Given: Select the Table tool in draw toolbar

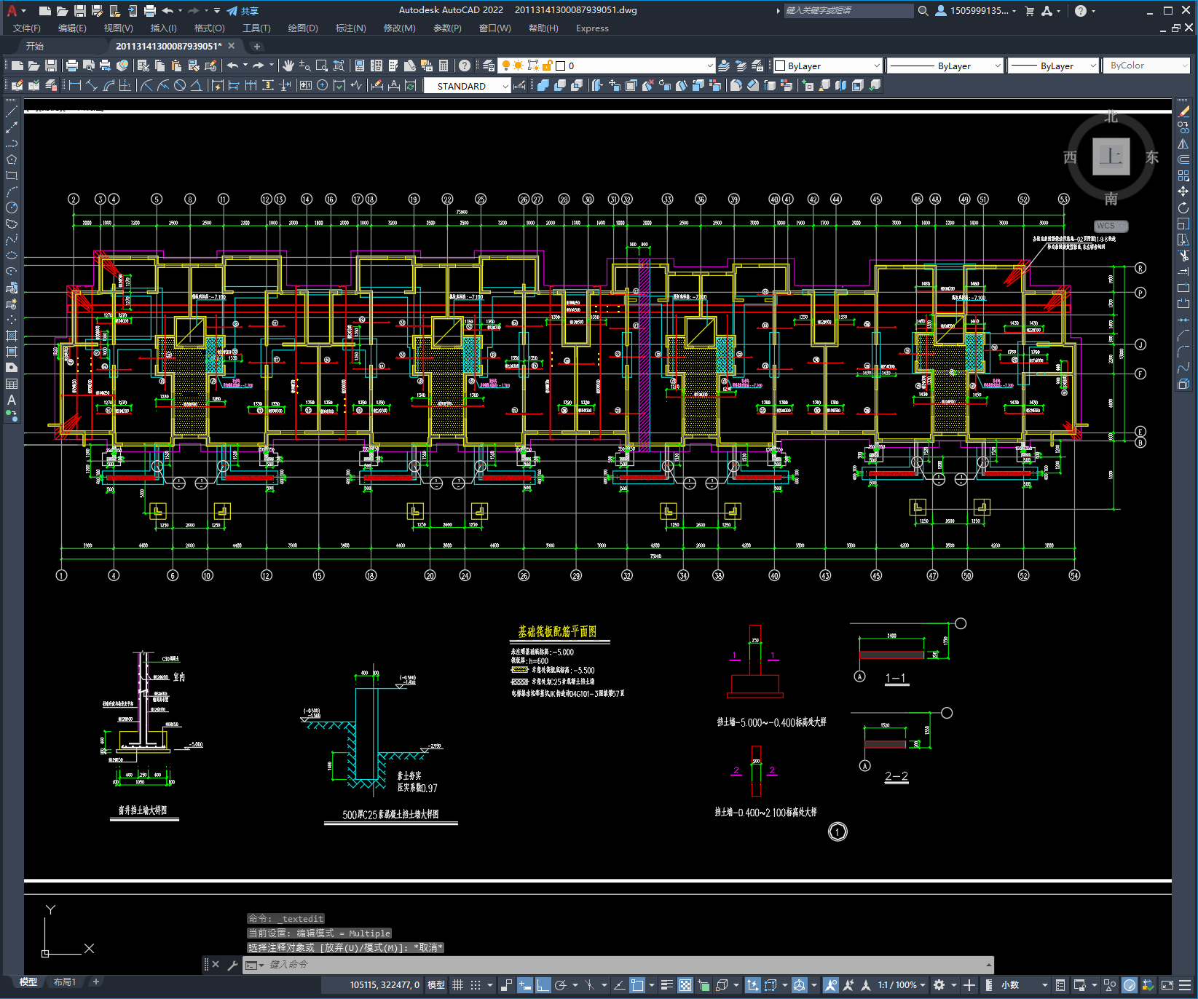Looking at the screenshot, I should coord(12,384).
